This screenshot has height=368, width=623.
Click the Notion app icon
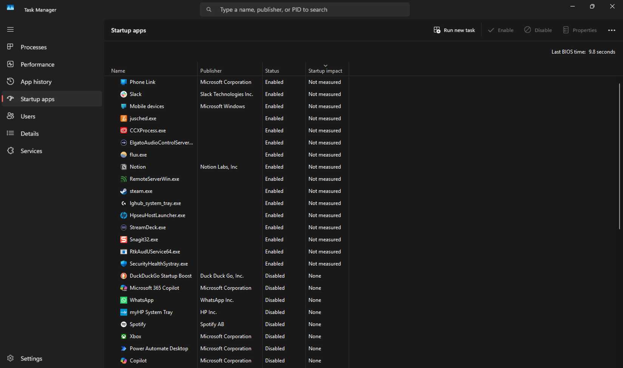tap(123, 167)
